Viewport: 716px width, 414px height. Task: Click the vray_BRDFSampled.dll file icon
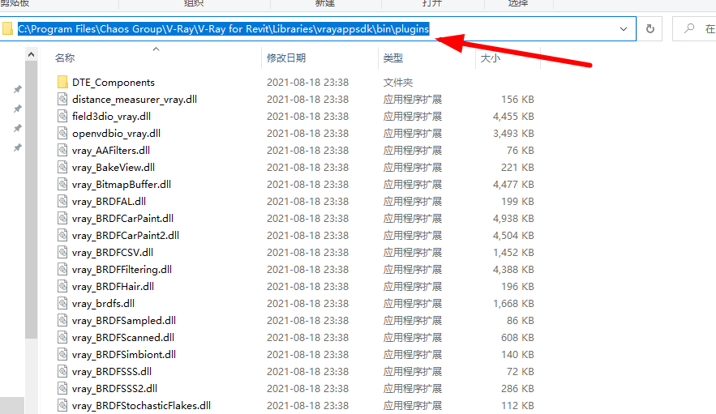point(63,321)
